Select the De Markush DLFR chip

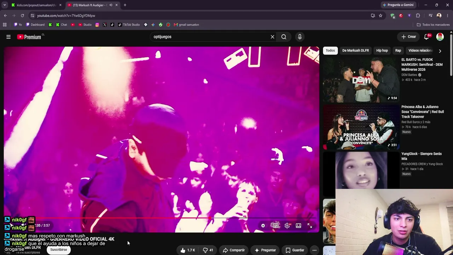(355, 51)
